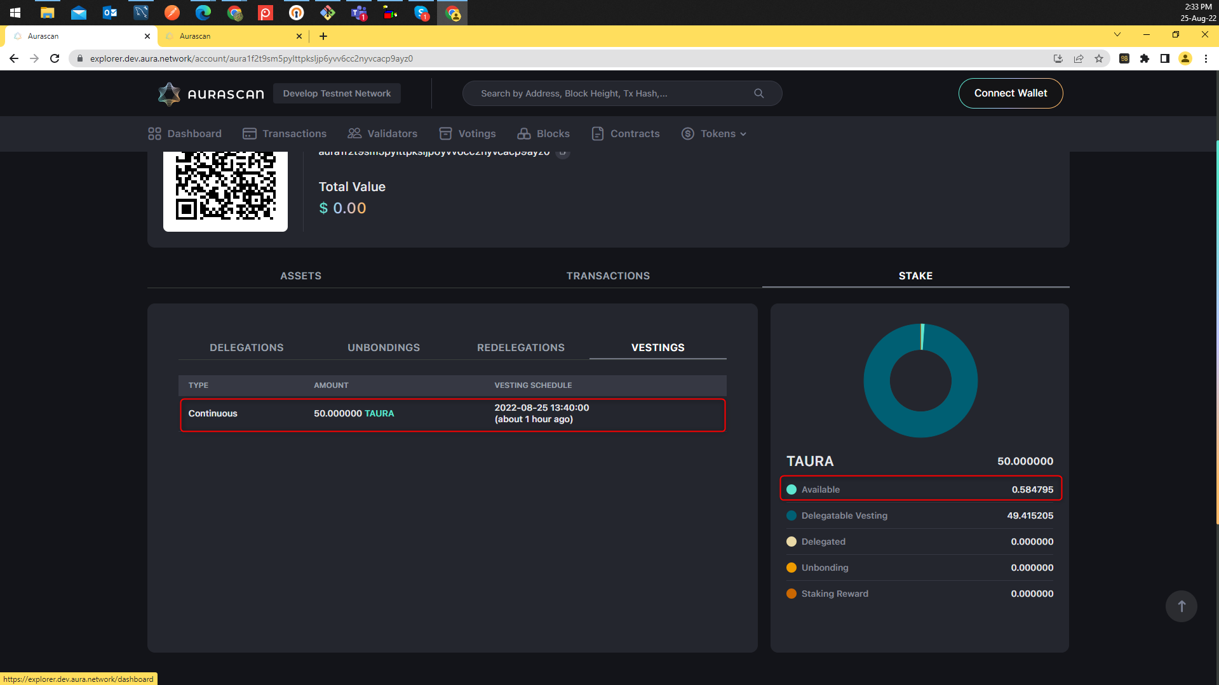Click the scroll-to-top arrow button
This screenshot has width=1219, height=685.
pyautogui.click(x=1180, y=606)
